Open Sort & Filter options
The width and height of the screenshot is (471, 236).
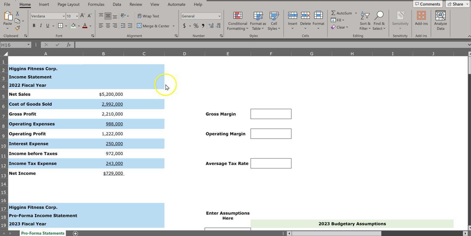365,21
